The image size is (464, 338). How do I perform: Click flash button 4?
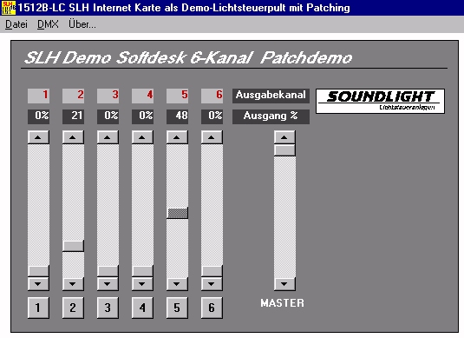click(x=142, y=308)
